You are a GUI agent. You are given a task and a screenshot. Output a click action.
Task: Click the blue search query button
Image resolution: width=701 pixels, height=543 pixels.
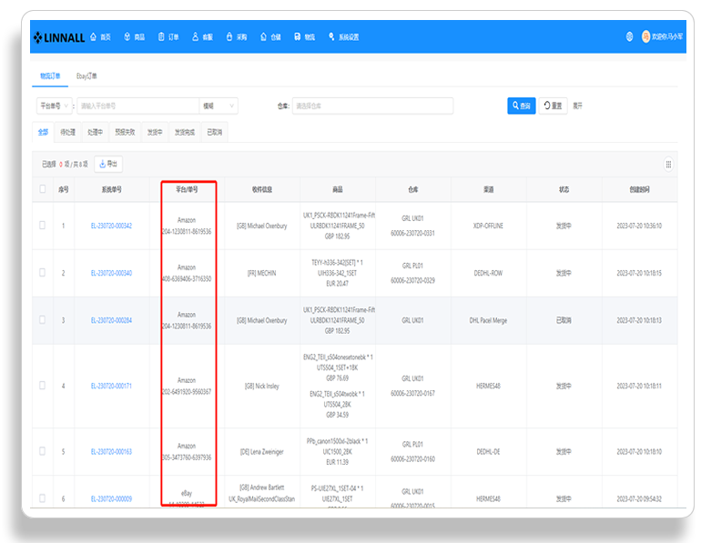tap(522, 106)
